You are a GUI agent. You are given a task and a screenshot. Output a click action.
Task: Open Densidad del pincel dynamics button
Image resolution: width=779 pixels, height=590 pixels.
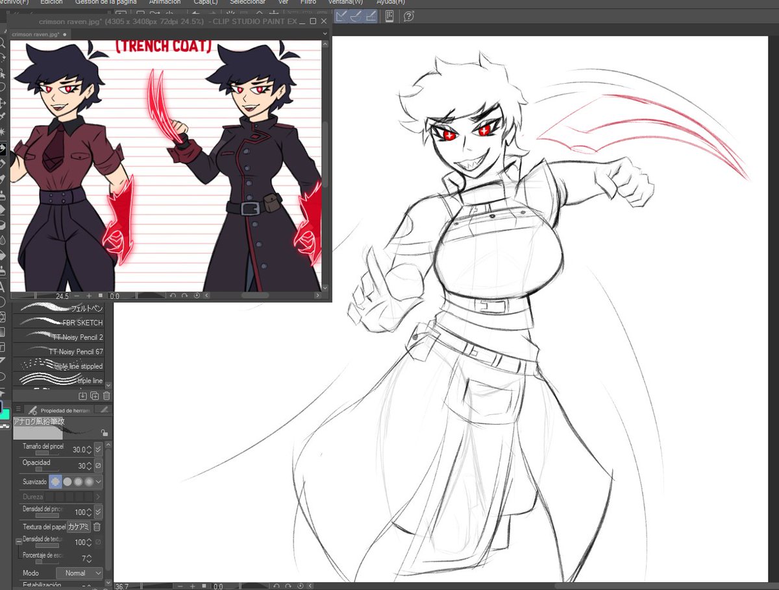(98, 512)
